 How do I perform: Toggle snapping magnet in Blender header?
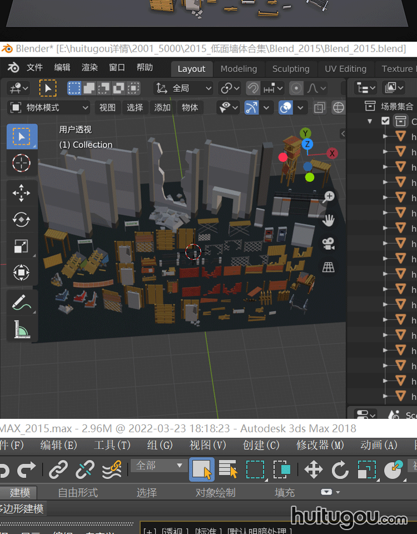tap(252, 88)
